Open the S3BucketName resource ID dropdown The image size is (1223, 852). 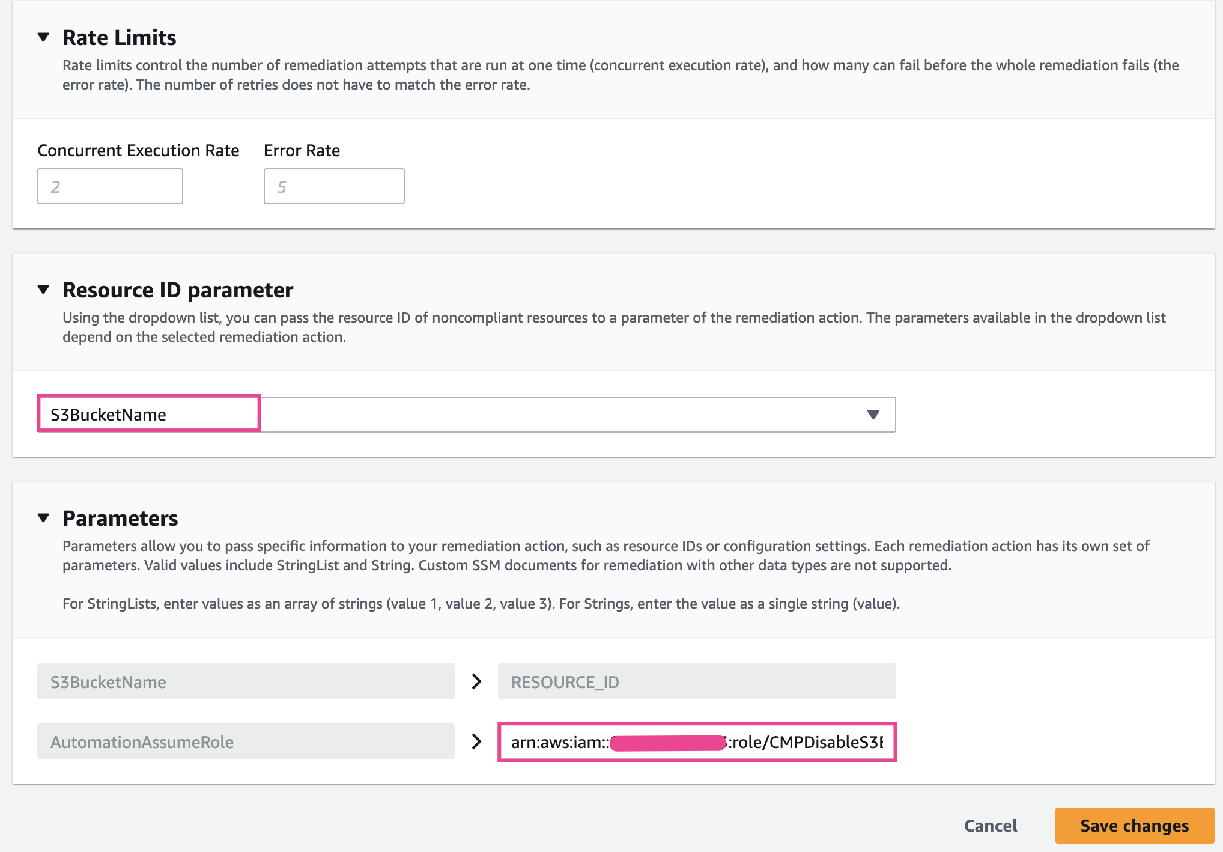(466, 415)
